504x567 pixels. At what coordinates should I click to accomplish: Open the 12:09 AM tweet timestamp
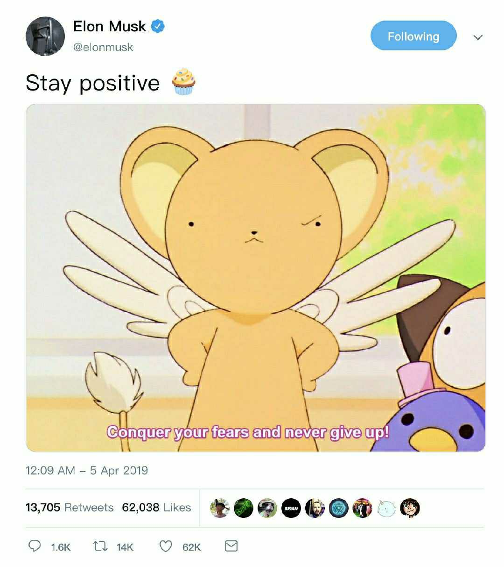(x=87, y=470)
